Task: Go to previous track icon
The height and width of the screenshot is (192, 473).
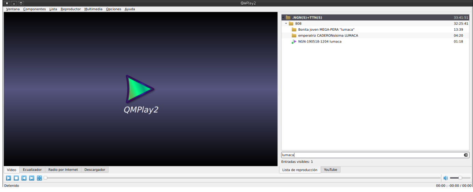Action: [24, 178]
